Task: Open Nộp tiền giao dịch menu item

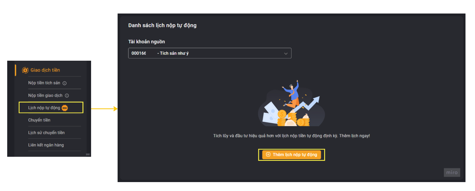Action: 45,96
